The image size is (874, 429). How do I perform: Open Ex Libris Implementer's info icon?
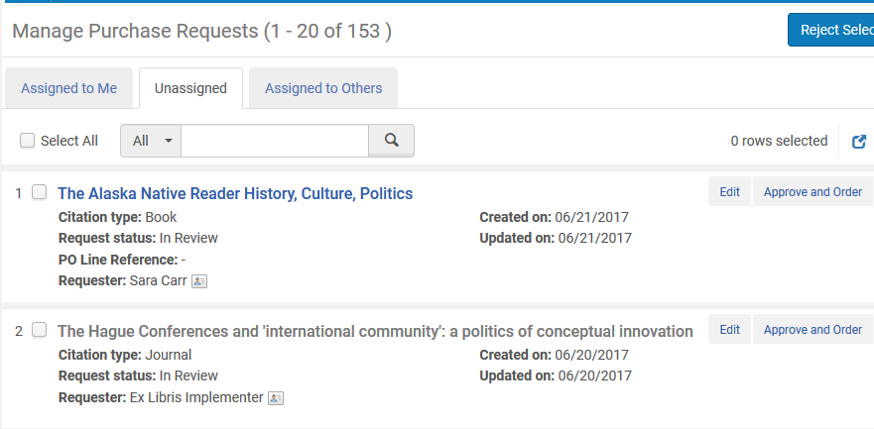pyautogui.click(x=276, y=398)
